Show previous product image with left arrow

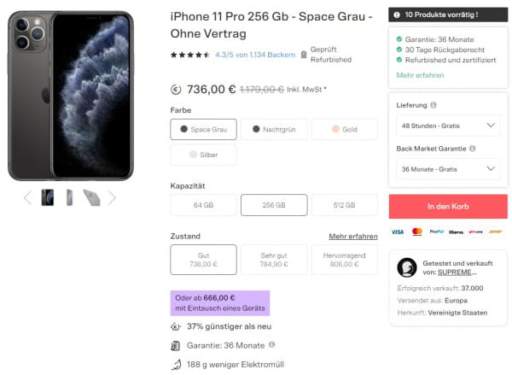pyautogui.click(x=26, y=198)
